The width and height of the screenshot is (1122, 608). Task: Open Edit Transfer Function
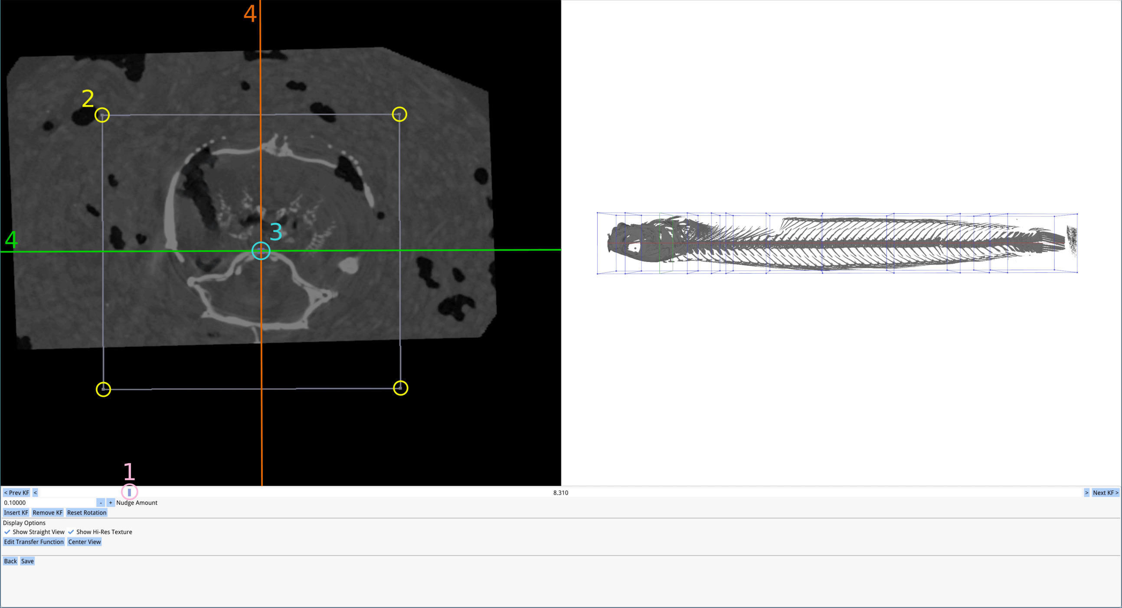(x=34, y=542)
